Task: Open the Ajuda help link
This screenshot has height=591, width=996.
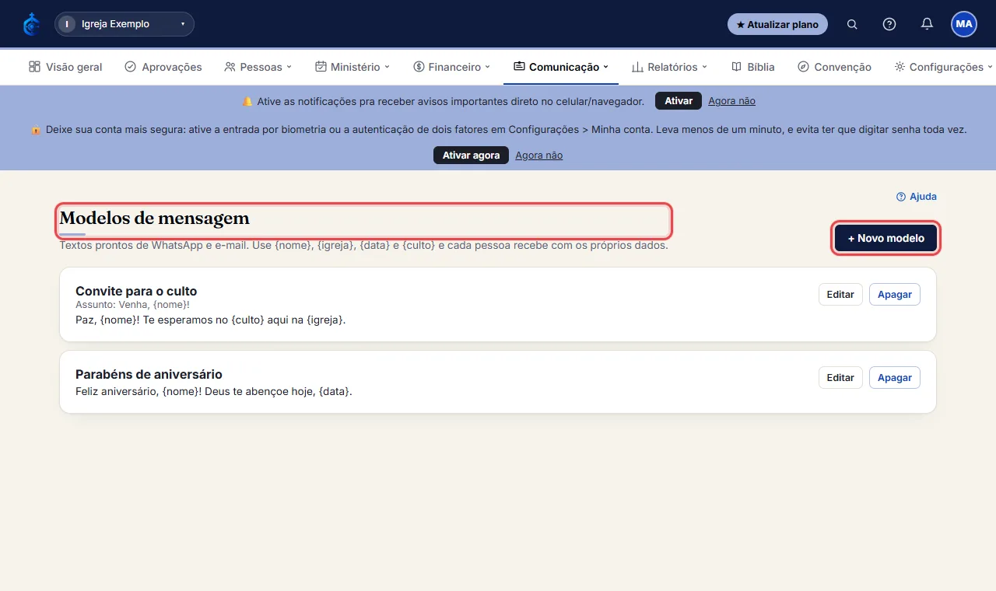Action: tap(917, 197)
